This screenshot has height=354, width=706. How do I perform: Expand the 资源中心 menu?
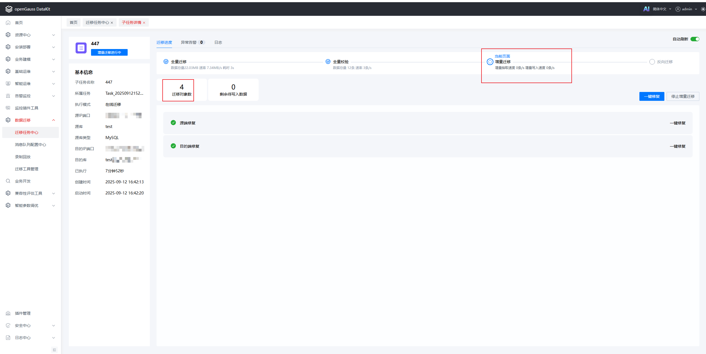coord(31,35)
